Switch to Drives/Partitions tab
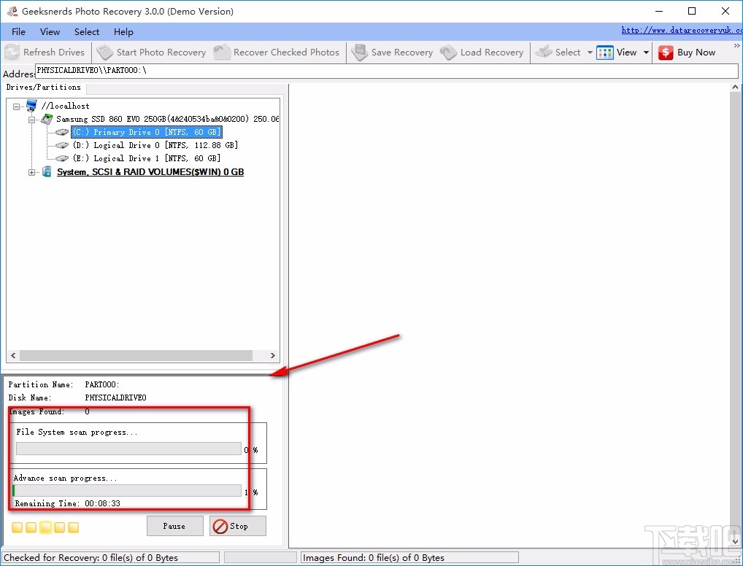This screenshot has width=743, height=566. pyautogui.click(x=44, y=87)
